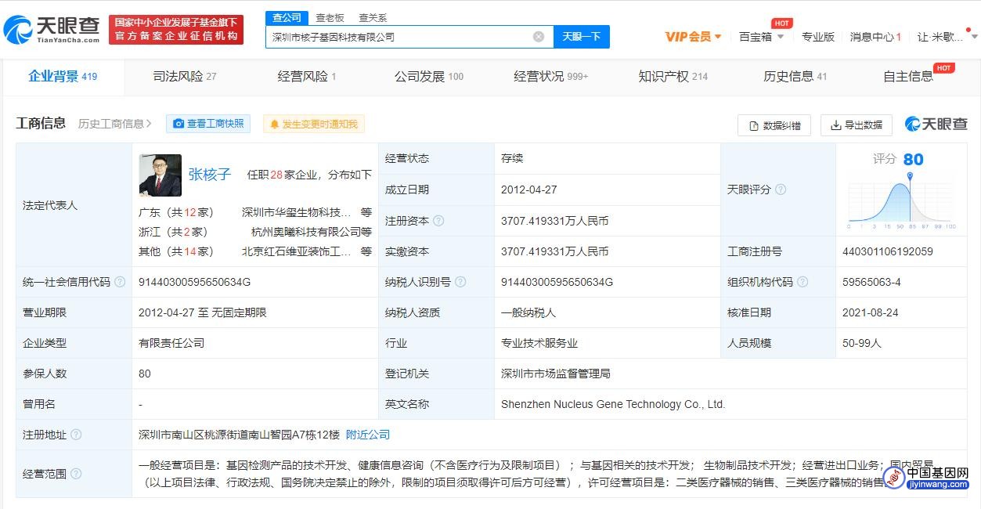Click the 登记机关 value 深圳市市场监督管理局
Screen dimensions: 981x509
coord(556,374)
